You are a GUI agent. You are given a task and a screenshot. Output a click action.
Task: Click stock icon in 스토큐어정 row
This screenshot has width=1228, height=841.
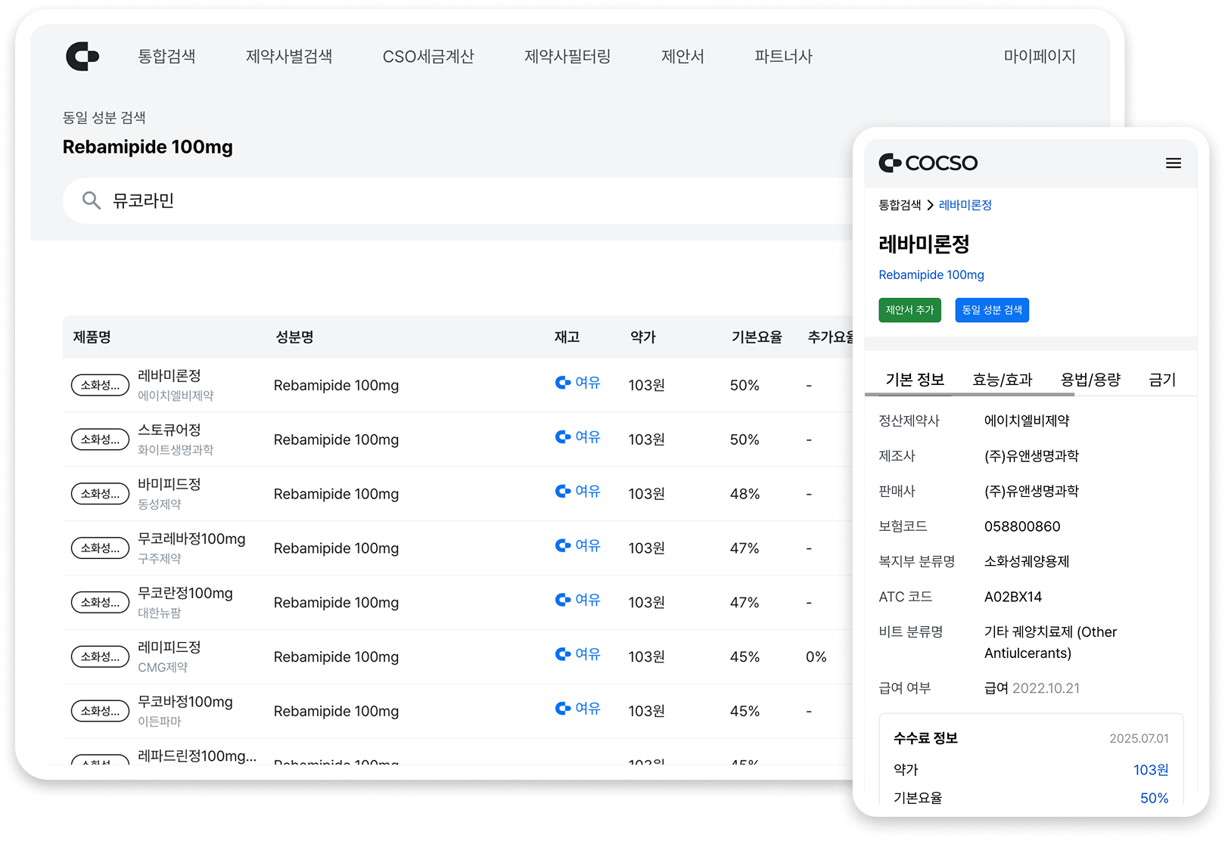(563, 437)
